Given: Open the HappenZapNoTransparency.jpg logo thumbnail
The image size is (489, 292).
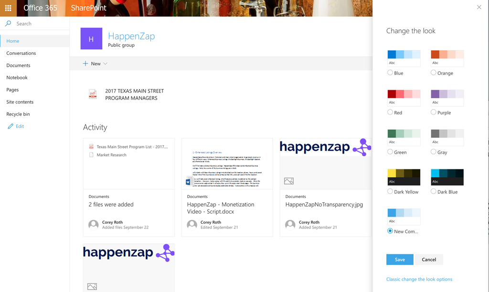Looking at the screenshot, I should pos(326,164).
